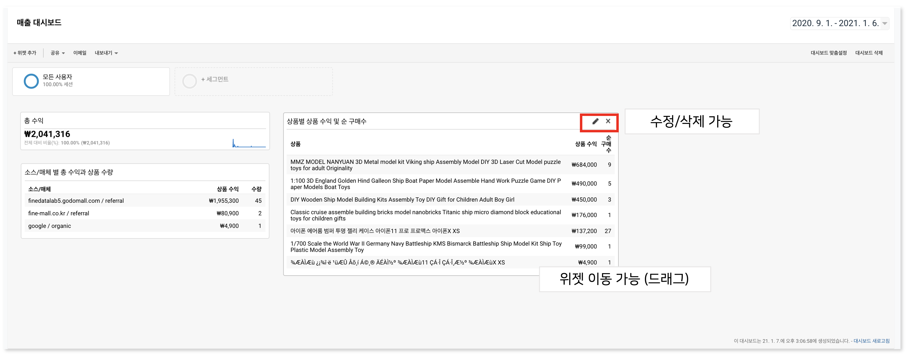Click the 총 수익 widget title
Image resolution: width=909 pixels, height=360 pixels.
[34, 121]
